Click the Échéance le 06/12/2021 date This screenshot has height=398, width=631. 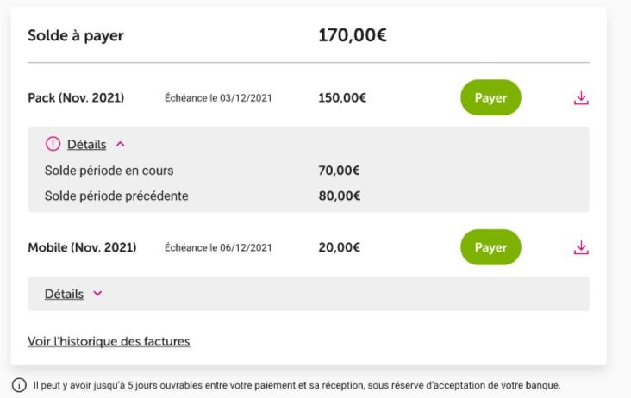click(218, 247)
